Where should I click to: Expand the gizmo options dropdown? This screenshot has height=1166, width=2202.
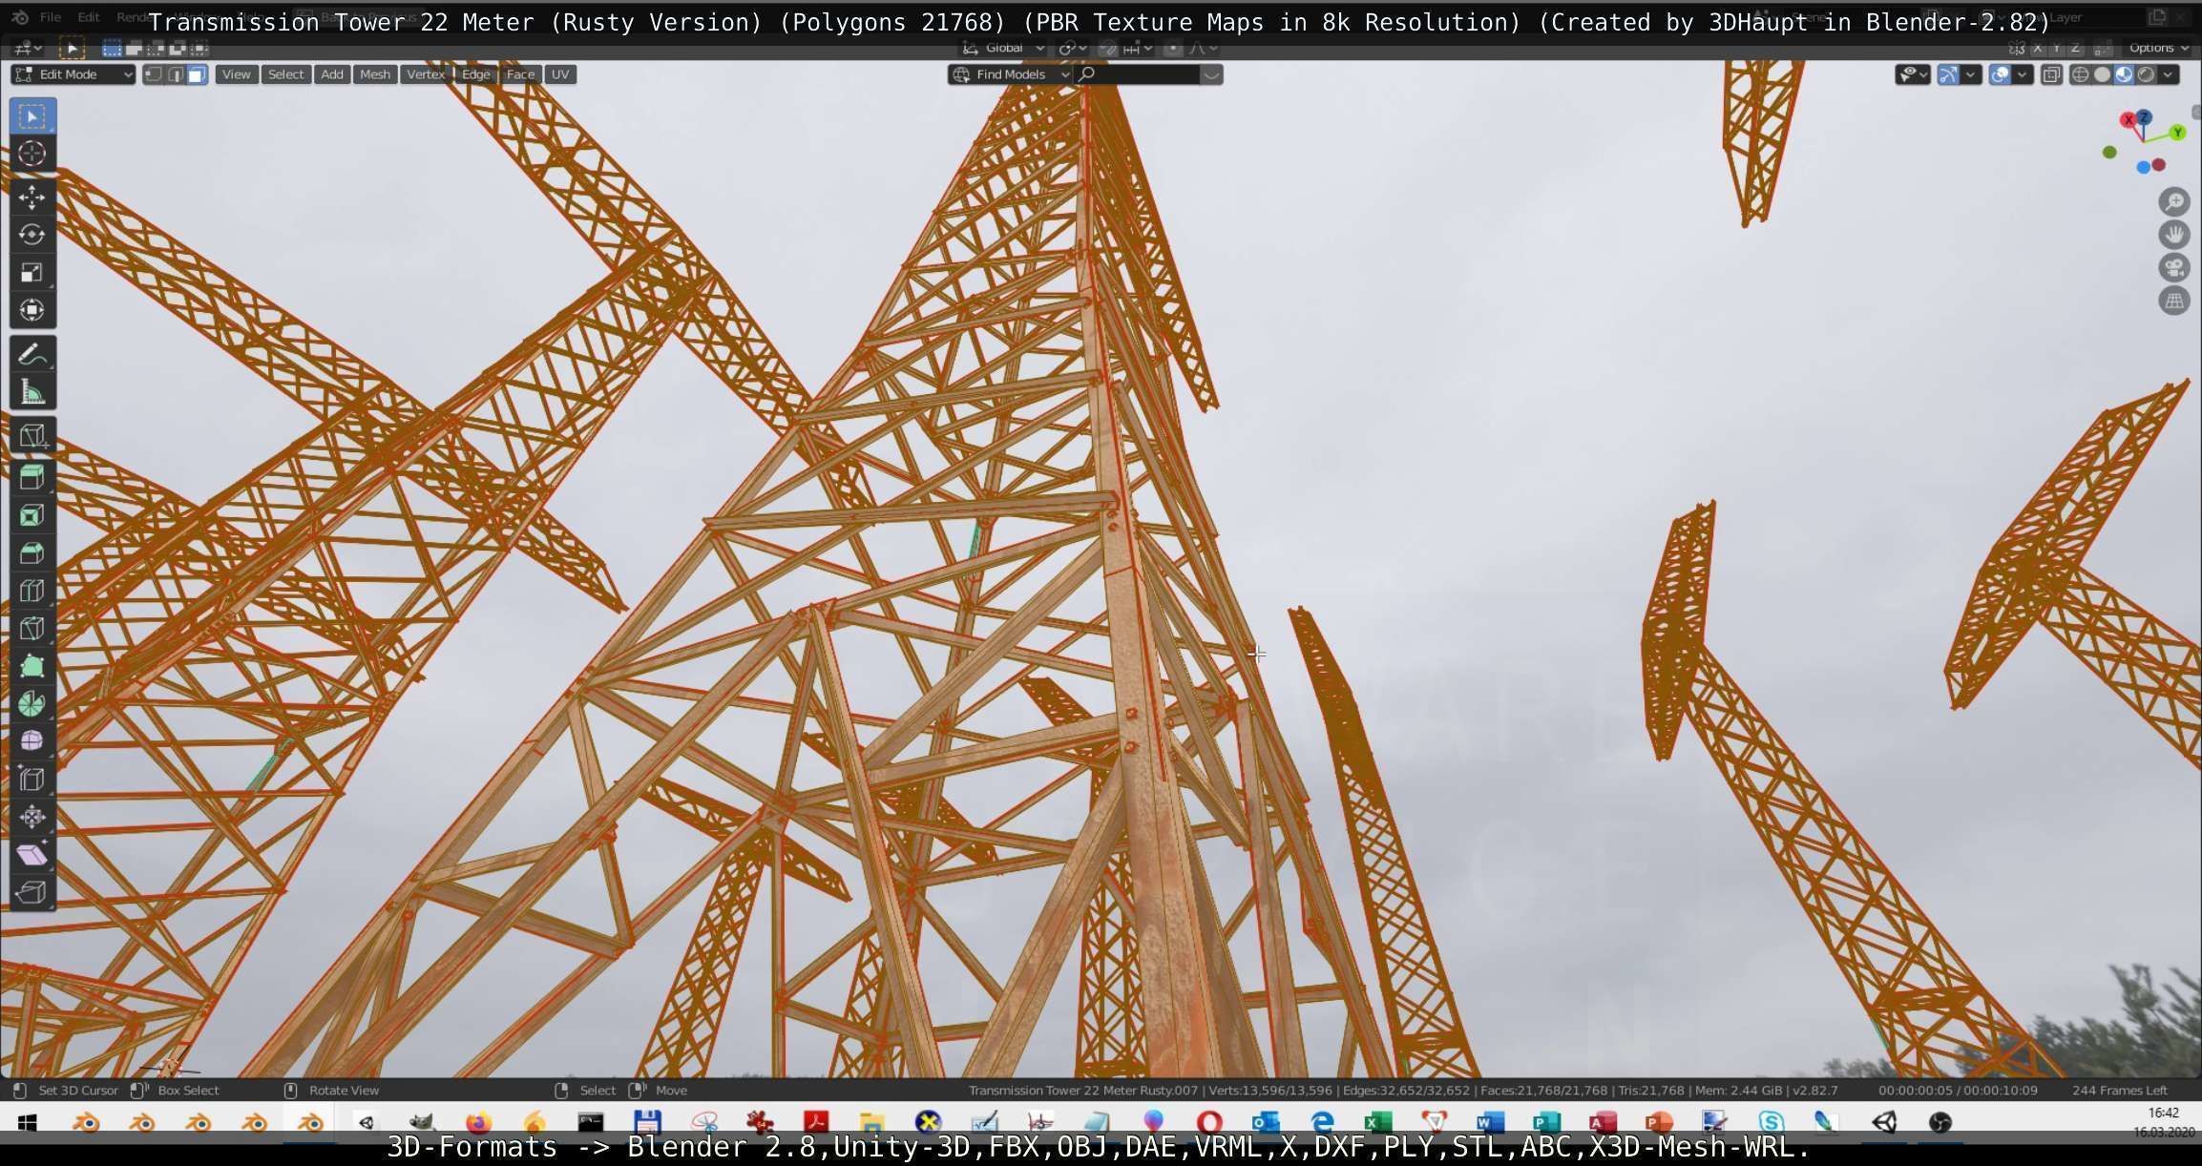pos(1970,74)
